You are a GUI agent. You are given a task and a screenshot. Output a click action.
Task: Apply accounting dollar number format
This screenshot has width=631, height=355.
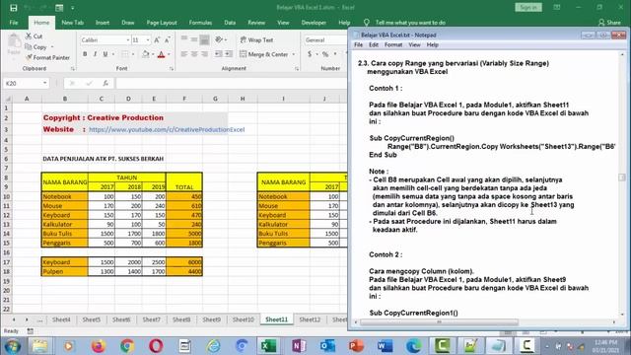coord(310,54)
